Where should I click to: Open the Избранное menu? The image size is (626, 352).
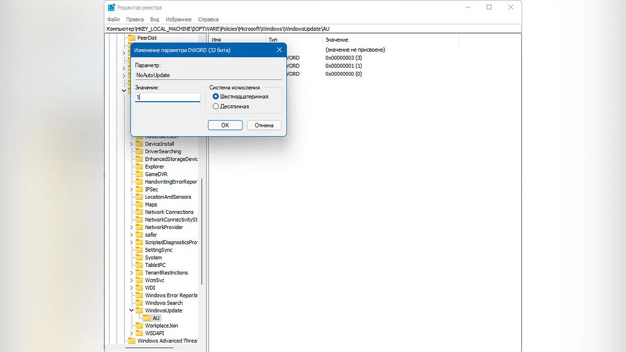178,19
